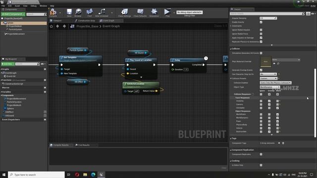Viewport: 317px width, 178px height.
Task: Toggle the Replicate Physics to Autonomous checkbox
Action: [x=261, y=42]
